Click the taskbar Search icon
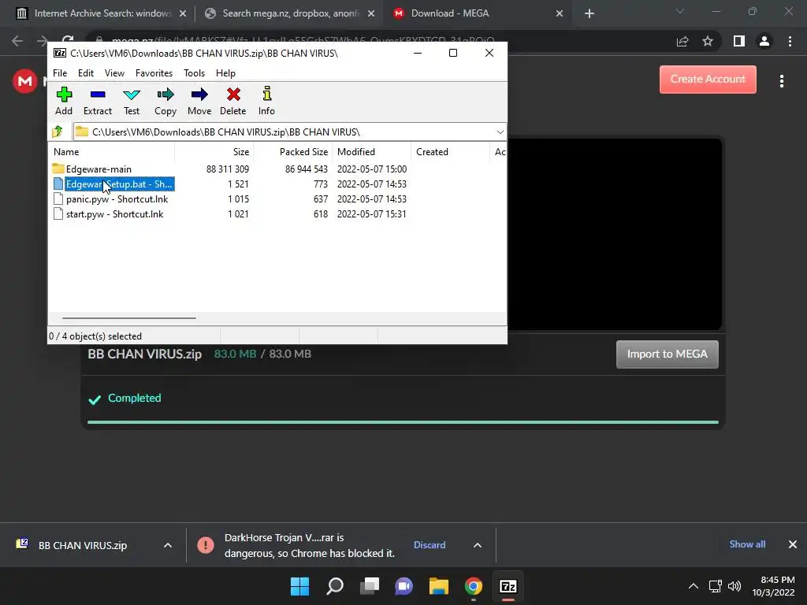 point(334,586)
